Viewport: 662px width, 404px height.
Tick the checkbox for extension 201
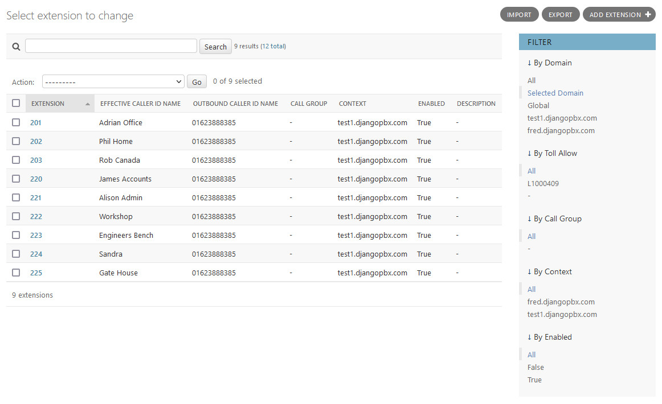click(16, 122)
